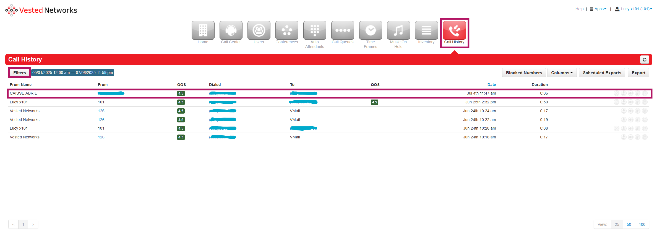Open the Filters panel

[19, 73]
